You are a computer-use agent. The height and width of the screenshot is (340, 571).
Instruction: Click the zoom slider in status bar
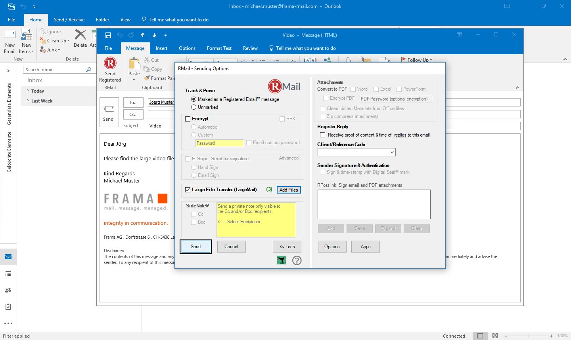pyautogui.click(x=529, y=336)
